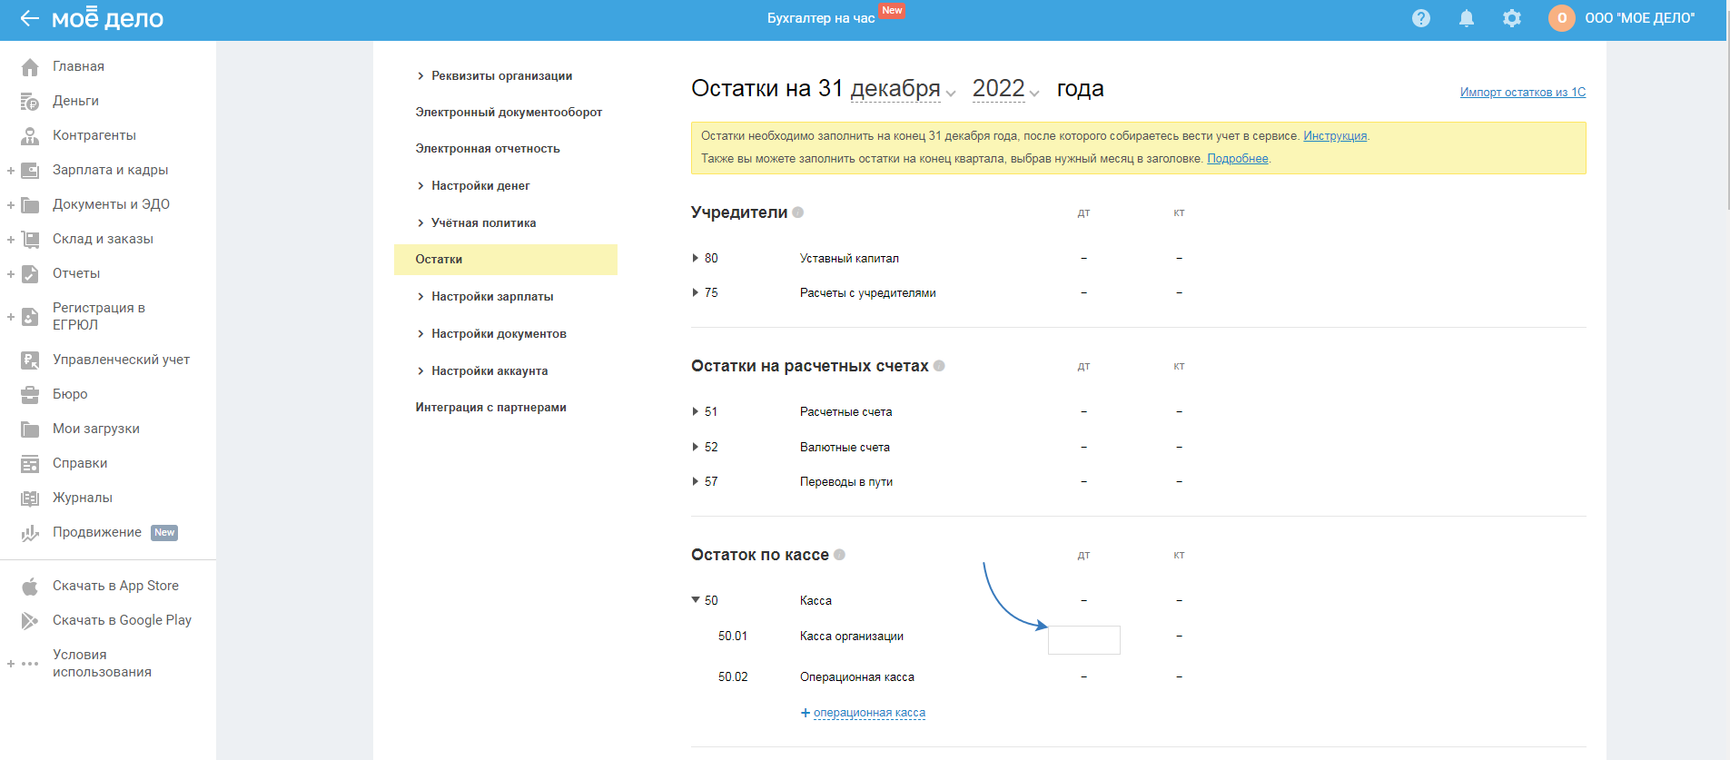Viewport: 1730px width, 760px height.
Task: Click the Apple App Store icon
Action: (30, 587)
